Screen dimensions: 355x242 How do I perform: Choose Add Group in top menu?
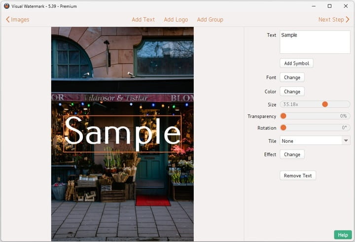point(210,20)
